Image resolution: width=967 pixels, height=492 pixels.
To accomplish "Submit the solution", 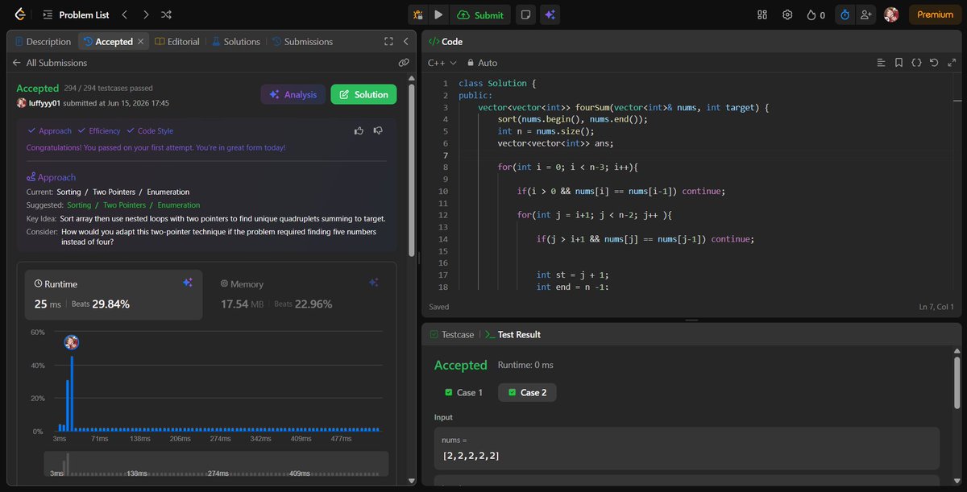I will click(x=479, y=14).
